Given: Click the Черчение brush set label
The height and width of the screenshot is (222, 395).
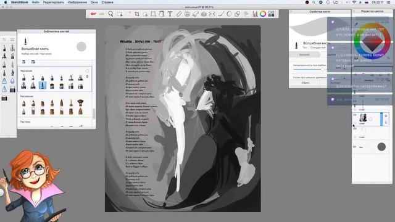Looking at the screenshot, I should coord(26,71).
